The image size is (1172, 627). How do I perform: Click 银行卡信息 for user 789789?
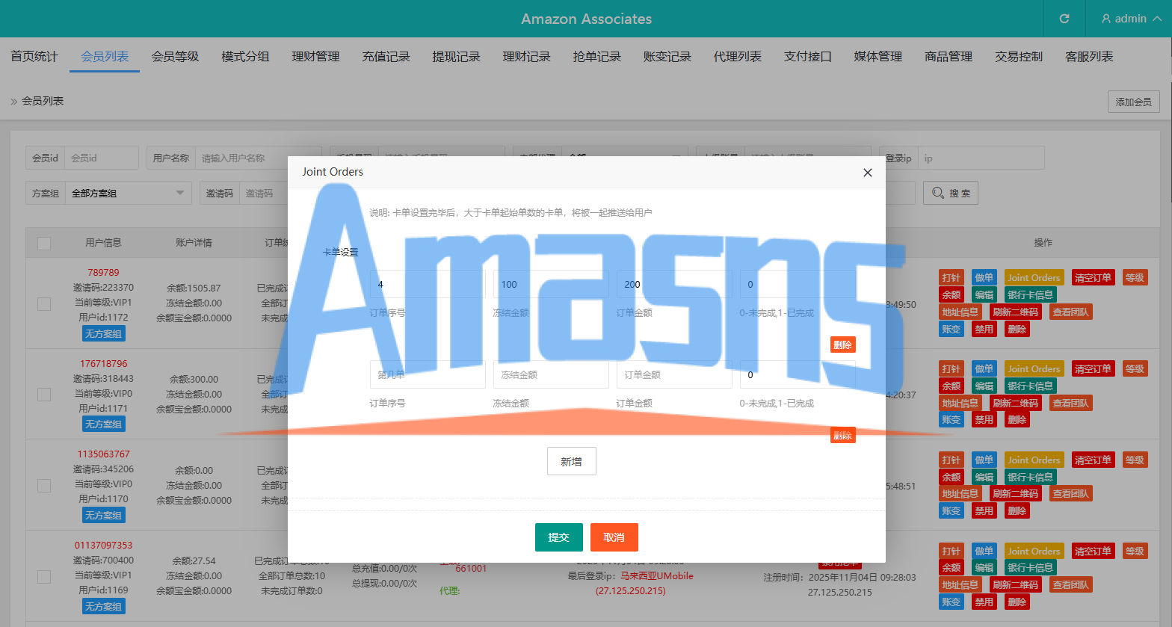pyautogui.click(x=1031, y=295)
